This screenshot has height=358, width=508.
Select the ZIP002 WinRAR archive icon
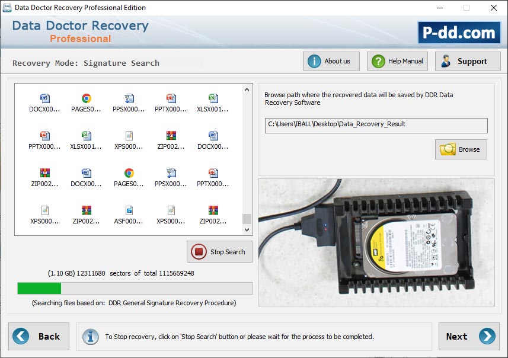click(171, 140)
